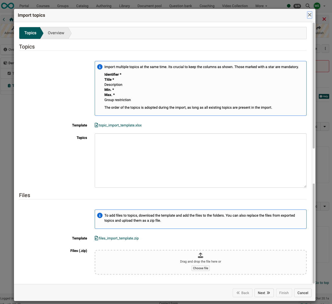Click the 0/5 progress badge

(x=297, y=6)
